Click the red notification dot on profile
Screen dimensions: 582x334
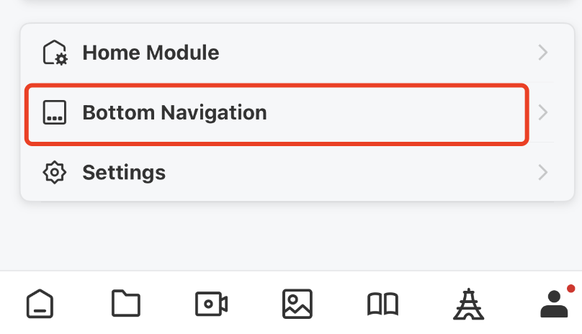click(571, 289)
